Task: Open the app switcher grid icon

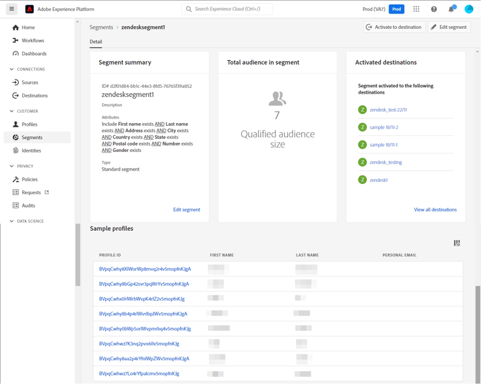Action: [x=416, y=9]
